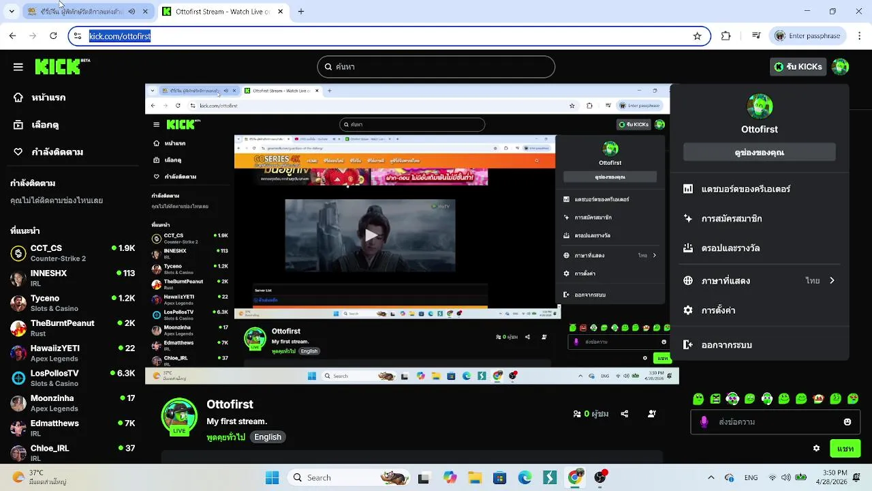Viewport: 872px width, 491px height.
Task: Click the รับ KICKs button
Action: [798, 67]
